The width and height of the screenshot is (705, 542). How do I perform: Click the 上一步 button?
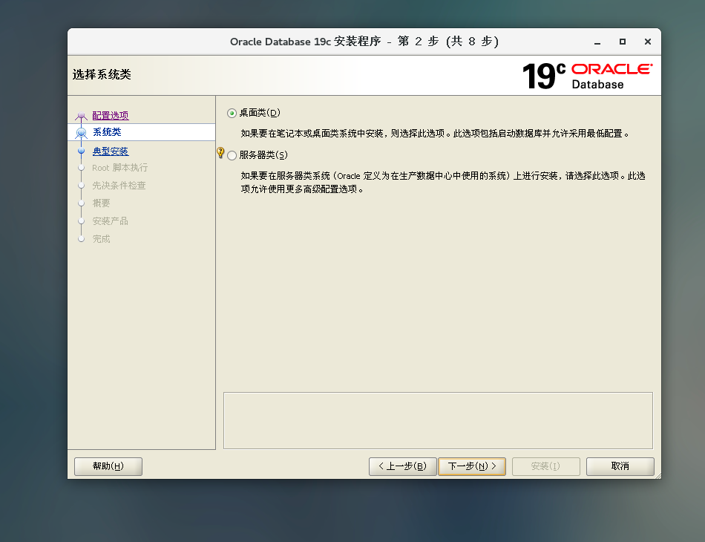[x=402, y=466]
